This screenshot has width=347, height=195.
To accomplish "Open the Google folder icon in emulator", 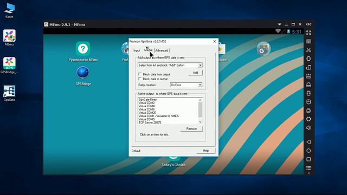I will click(x=264, y=48).
